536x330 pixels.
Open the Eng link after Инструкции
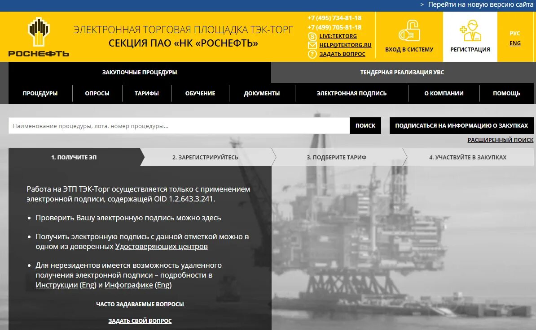click(88, 285)
